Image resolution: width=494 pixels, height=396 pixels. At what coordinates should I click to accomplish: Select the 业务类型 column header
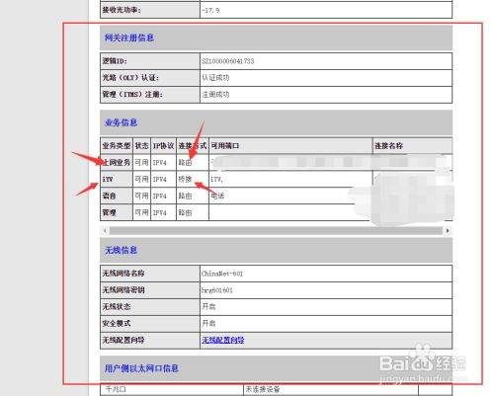click(117, 146)
